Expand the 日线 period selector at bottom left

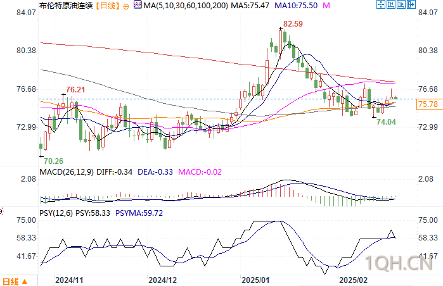pos(15,282)
